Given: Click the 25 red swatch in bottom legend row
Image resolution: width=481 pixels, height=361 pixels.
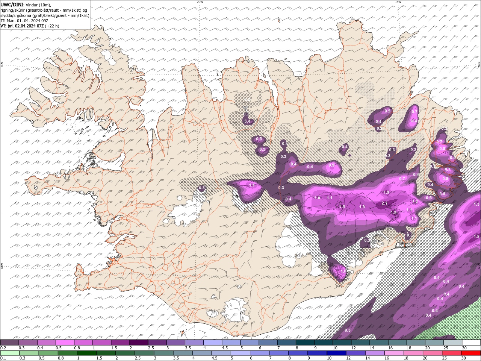Looking at the screenshot, I should coord(451,353).
